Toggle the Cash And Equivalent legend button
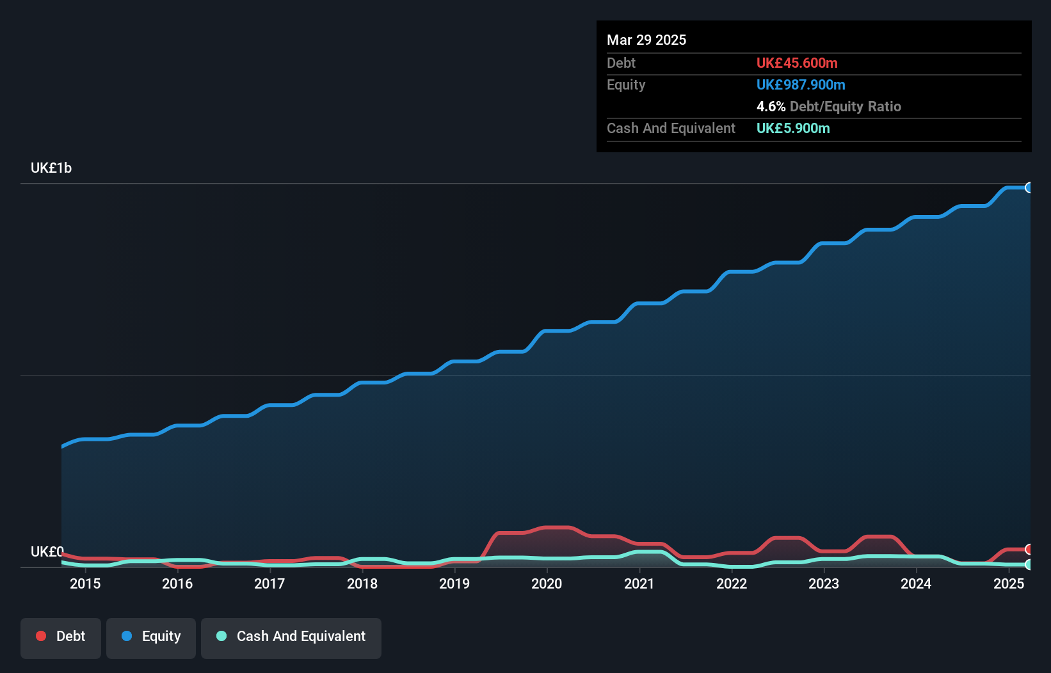This screenshot has width=1051, height=673. (291, 638)
